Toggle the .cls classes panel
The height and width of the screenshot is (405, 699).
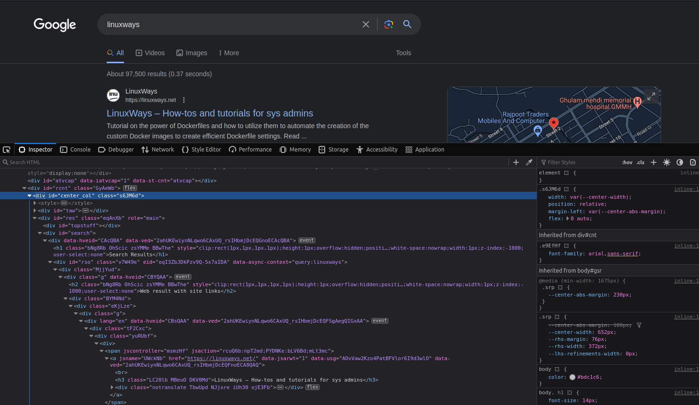(x=641, y=162)
